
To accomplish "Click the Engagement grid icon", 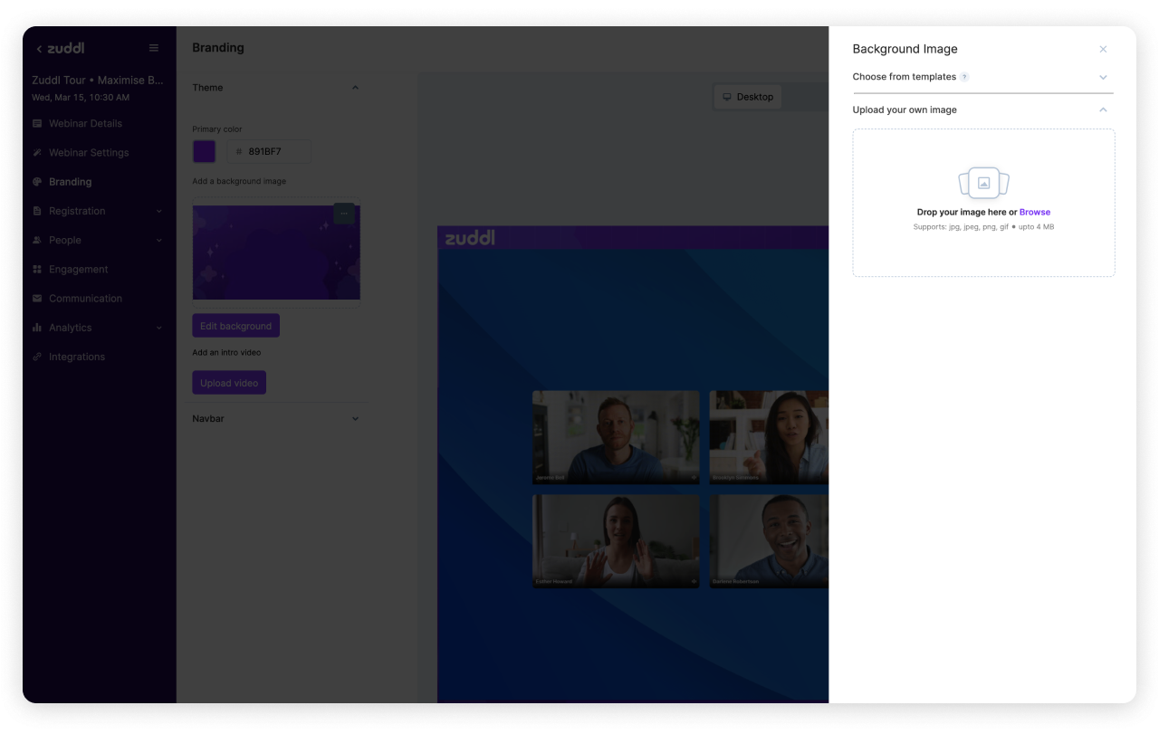I will click(37, 270).
